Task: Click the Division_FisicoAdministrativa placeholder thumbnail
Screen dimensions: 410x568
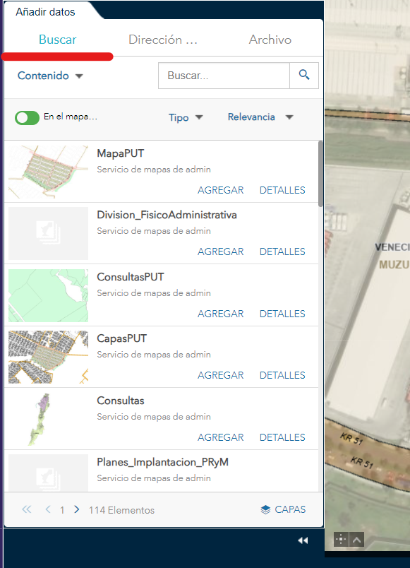Action: point(48,233)
